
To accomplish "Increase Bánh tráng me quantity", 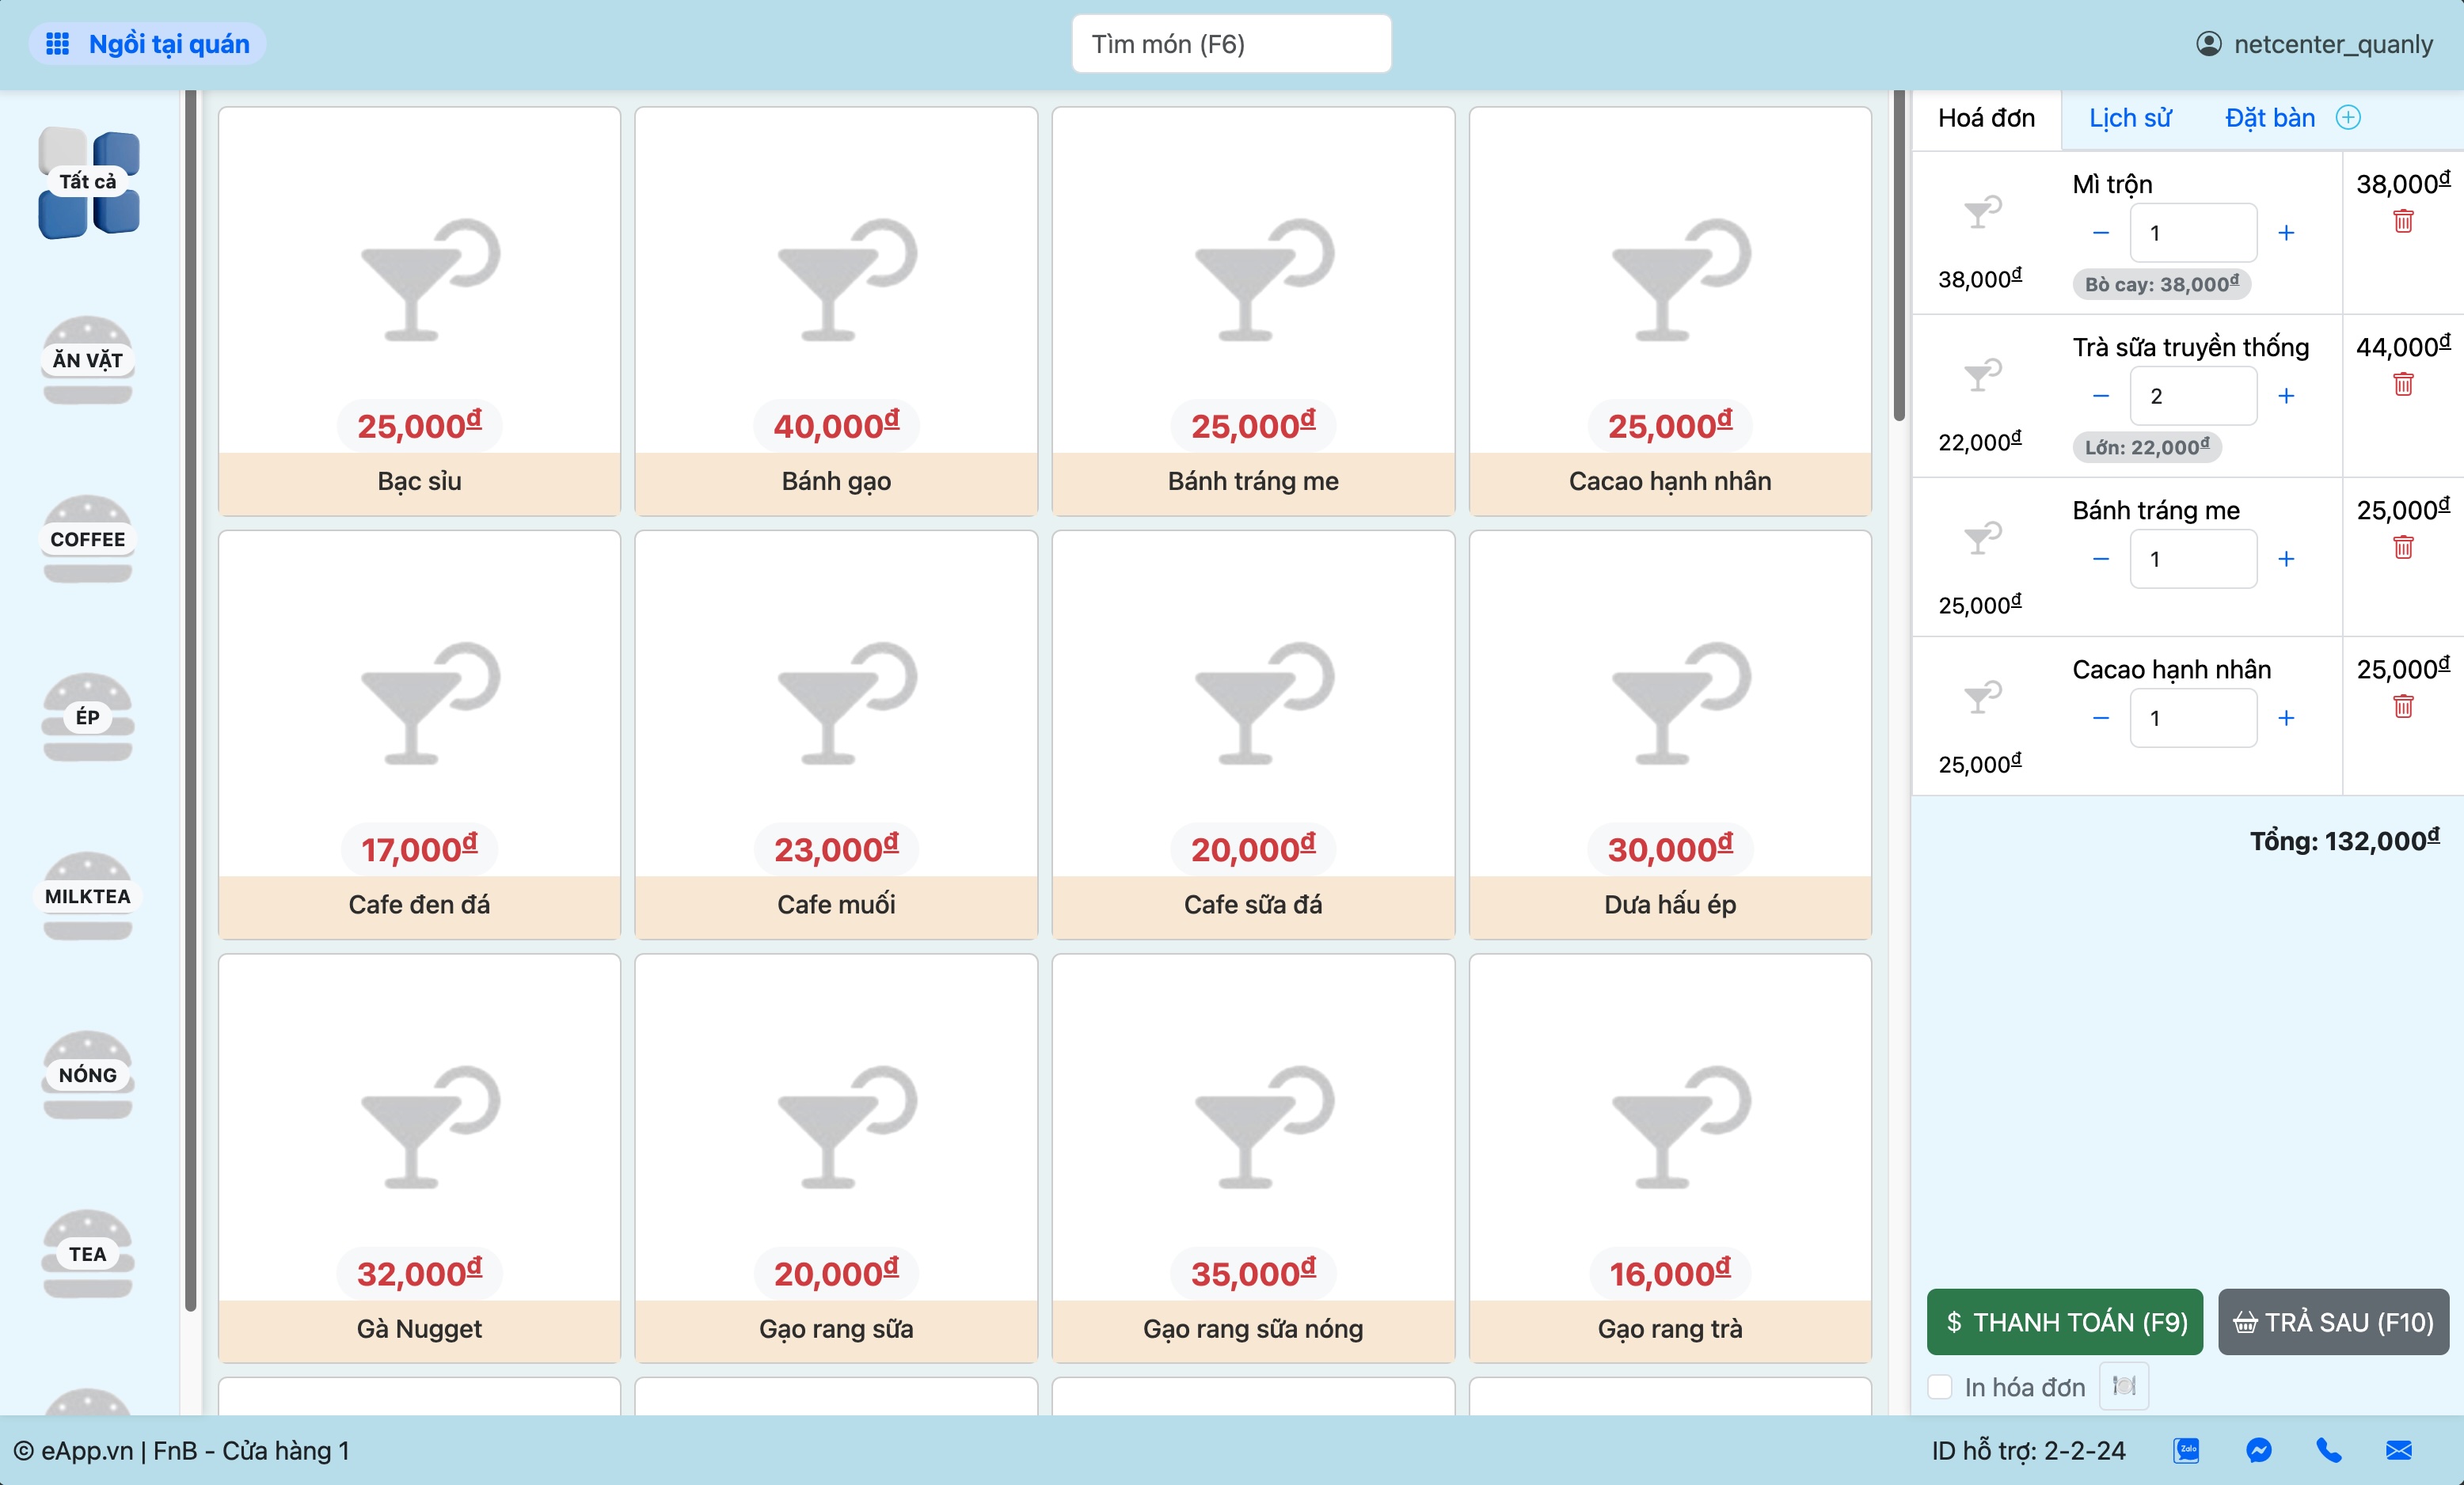I will (2286, 559).
